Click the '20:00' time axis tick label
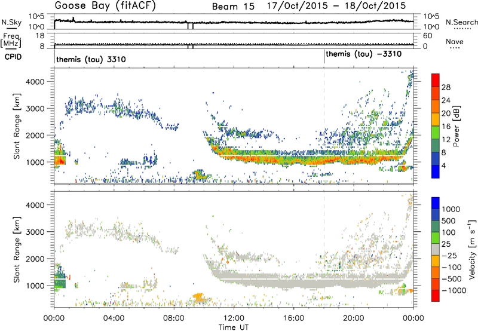 (x=354, y=318)
